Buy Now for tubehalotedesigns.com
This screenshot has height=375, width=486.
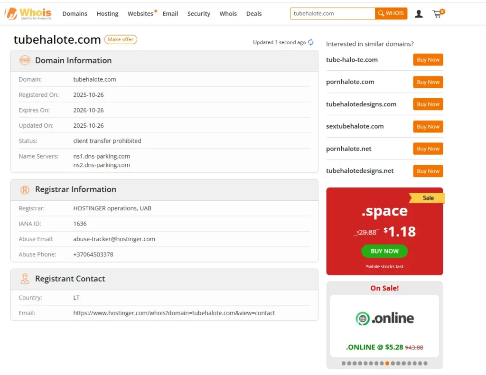(428, 104)
